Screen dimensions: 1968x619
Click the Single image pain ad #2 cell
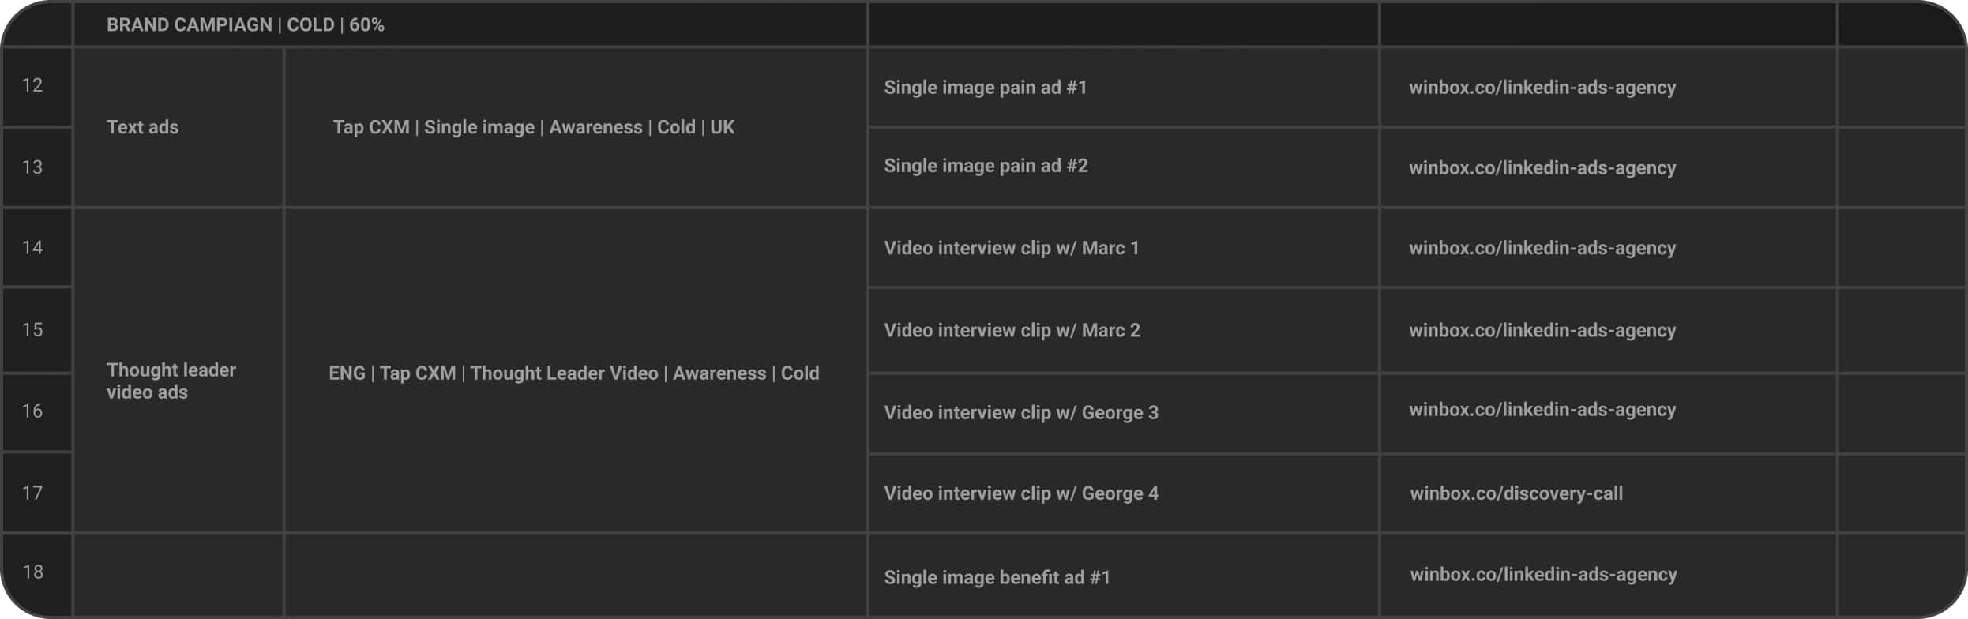coord(1123,167)
